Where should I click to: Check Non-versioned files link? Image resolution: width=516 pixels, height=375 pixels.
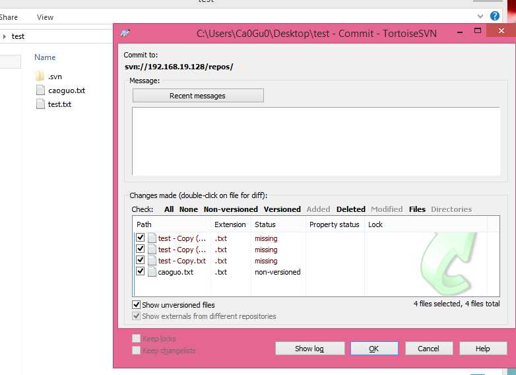pos(231,209)
